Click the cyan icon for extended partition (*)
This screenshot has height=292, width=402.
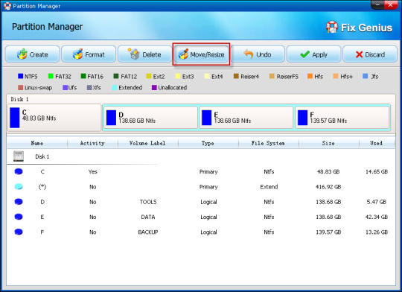click(19, 186)
